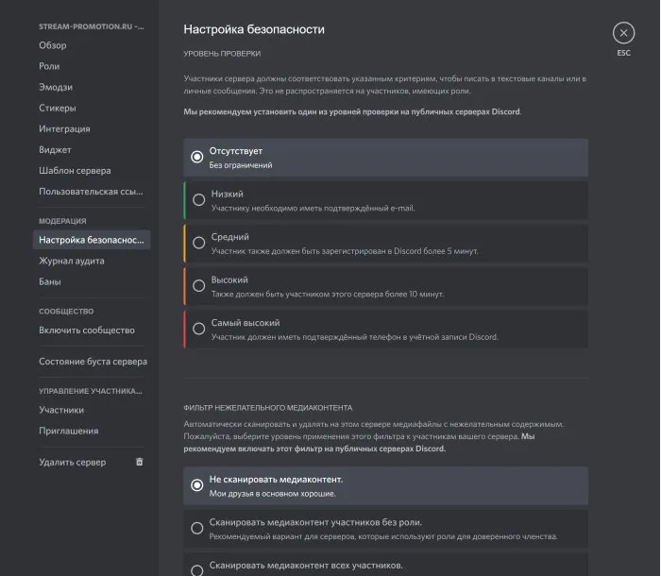Select the Низкий verification level
This screenshot has height=576, width=661.
[385, 200]
